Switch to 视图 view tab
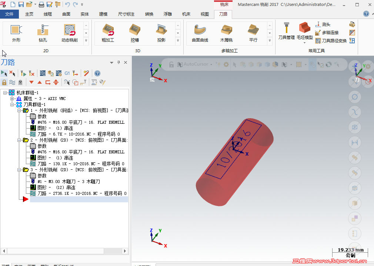The width and height of the screenshot is (374, 266). click(205, 14)
